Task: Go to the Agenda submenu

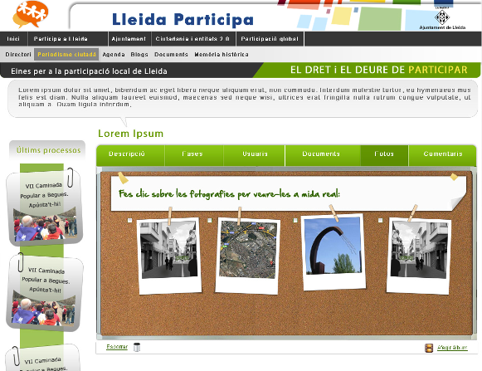Action: pos(114,55)
